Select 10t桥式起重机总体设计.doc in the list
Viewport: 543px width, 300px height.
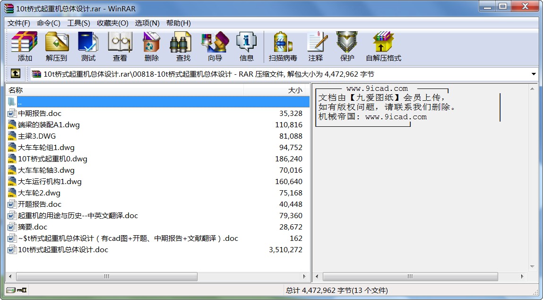point(63,250)
